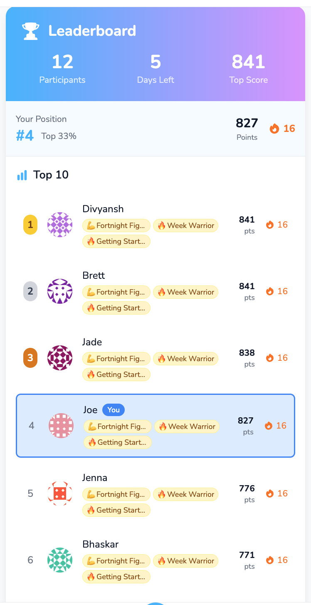Select Brett's Week Warrior badge
The image size is (311, 605).
click(x=186, y=292)
